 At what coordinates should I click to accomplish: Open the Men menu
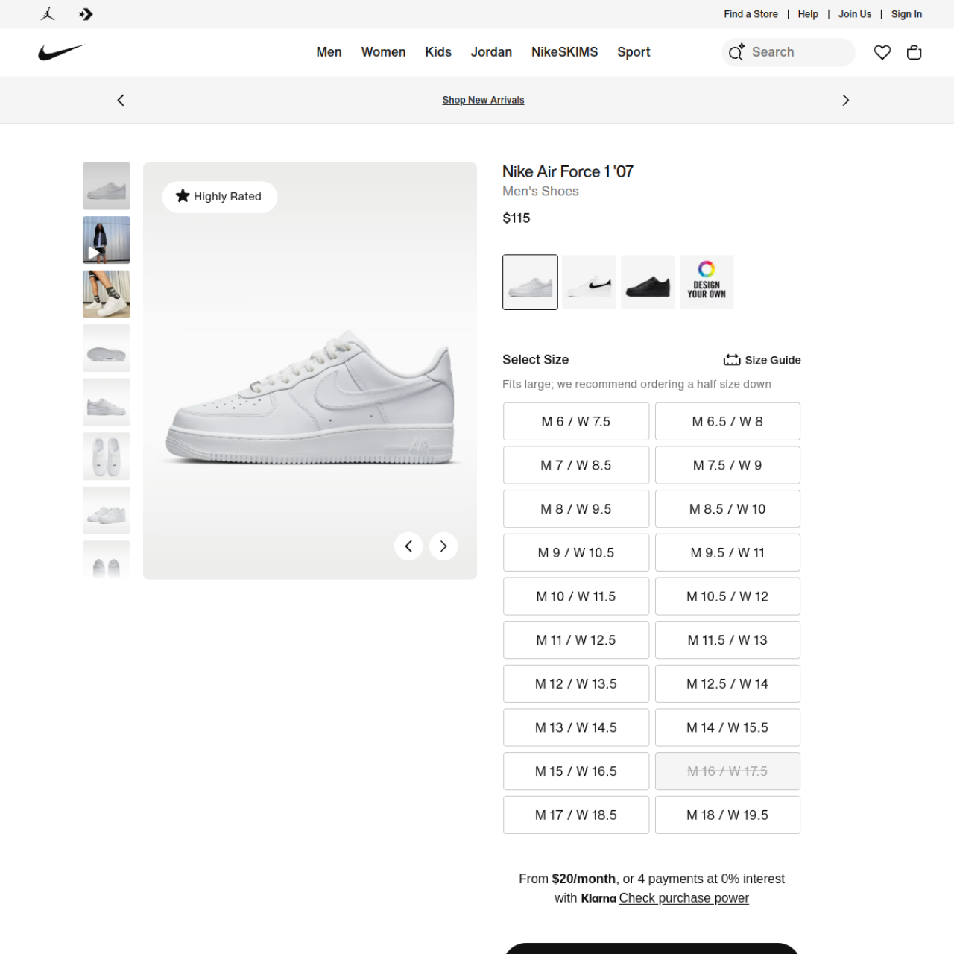(x=329, y=52)
